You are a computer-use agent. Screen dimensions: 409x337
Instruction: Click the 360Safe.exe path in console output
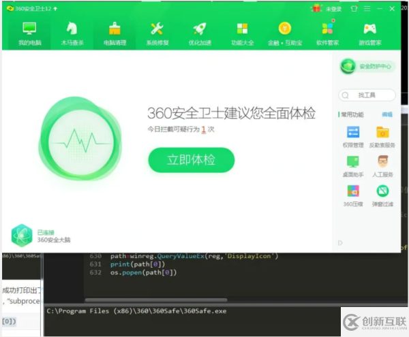click(x=137, y=311)
